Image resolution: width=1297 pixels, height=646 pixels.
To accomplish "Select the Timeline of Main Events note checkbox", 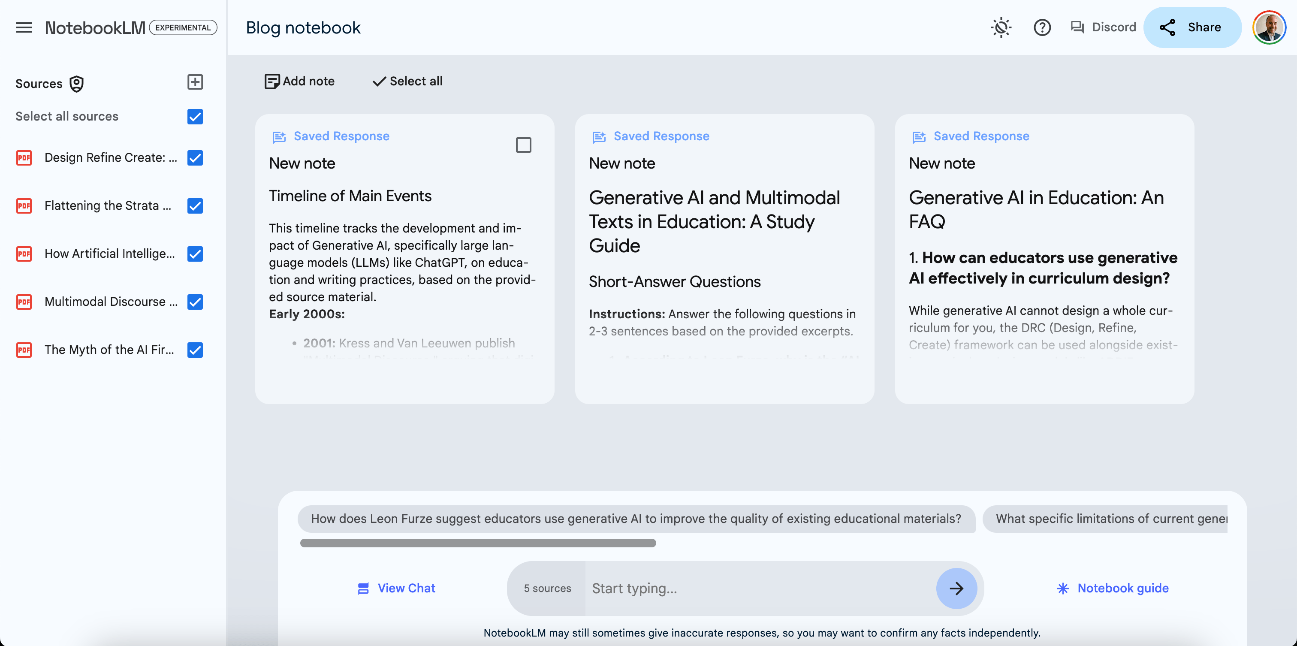I will (523, 145).
